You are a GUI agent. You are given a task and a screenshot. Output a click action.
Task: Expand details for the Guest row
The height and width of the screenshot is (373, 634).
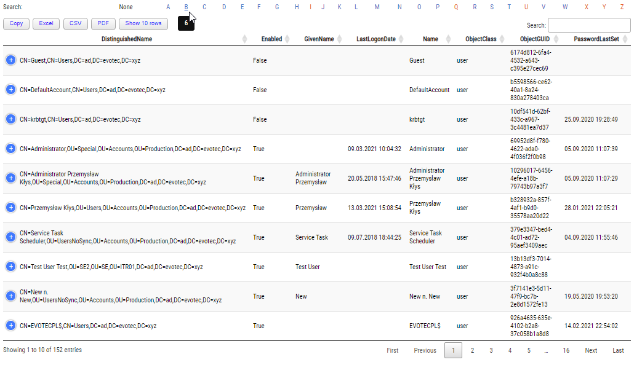10,60
